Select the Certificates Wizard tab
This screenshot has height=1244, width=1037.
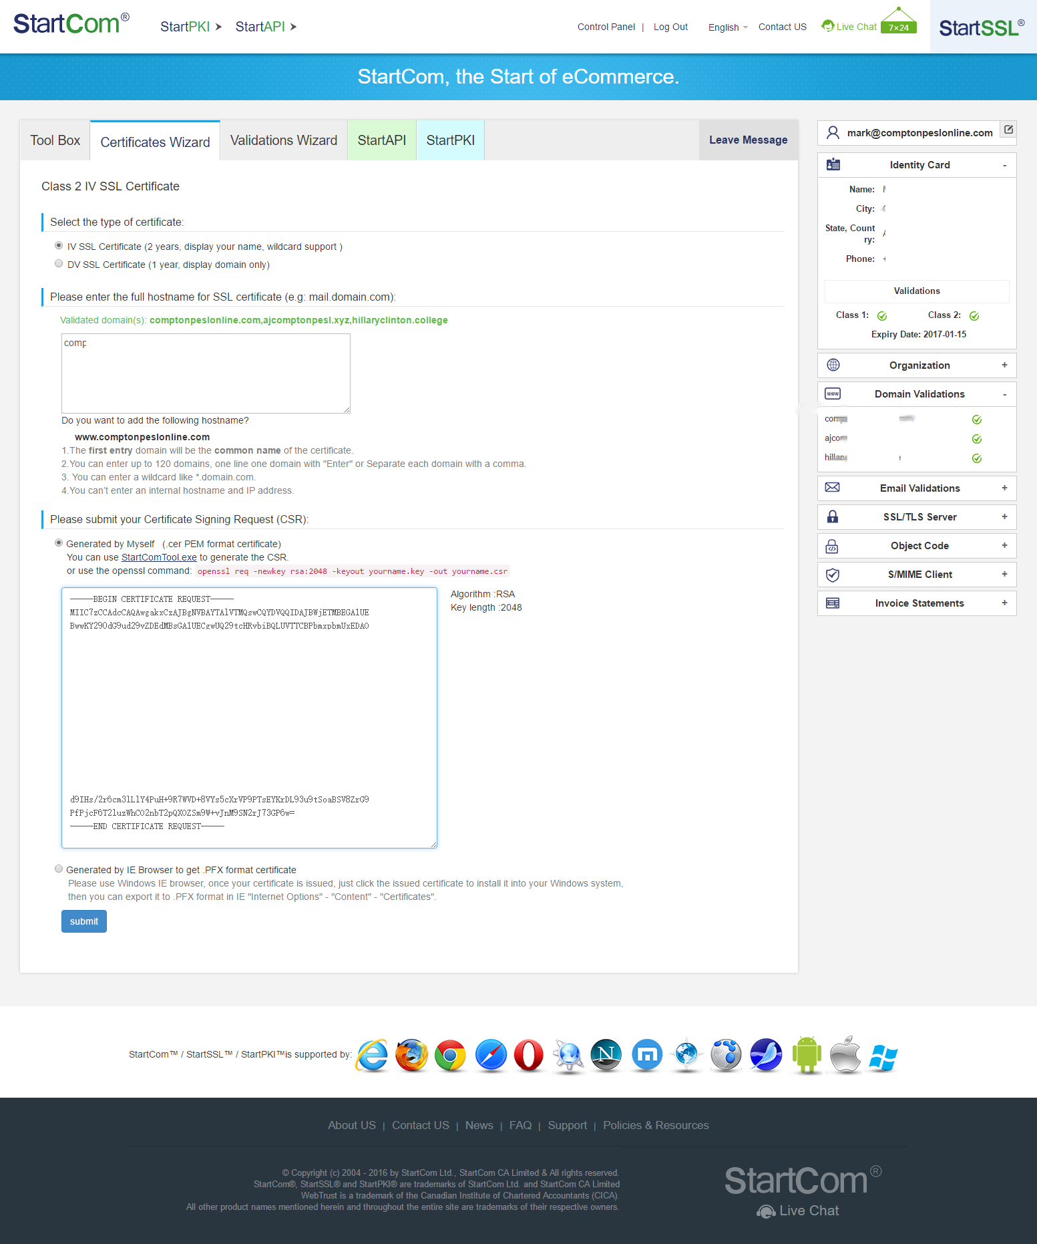[155, 142]
